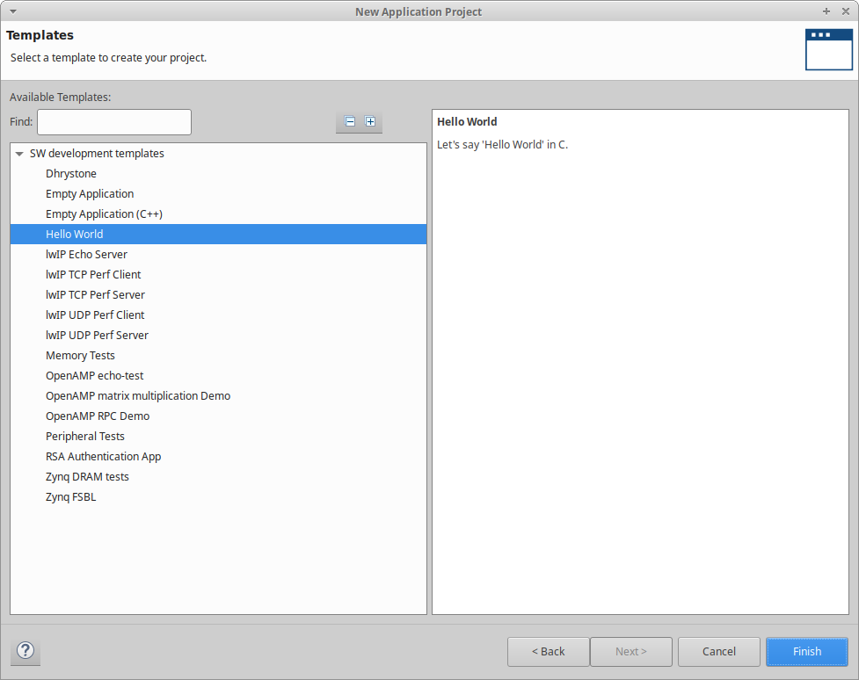Open the Help question mark icon
This screenshot has width=859, height=680.
click(x=25, y=651)
